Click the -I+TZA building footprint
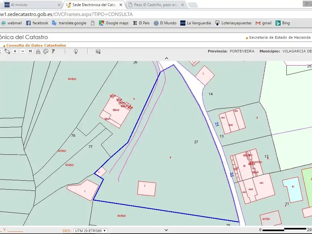Image resolution: width=312 pixels, height=234 pixels. (271, 219)
